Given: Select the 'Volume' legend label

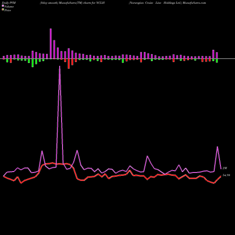Looking at the screenshot, I should 9,7.
